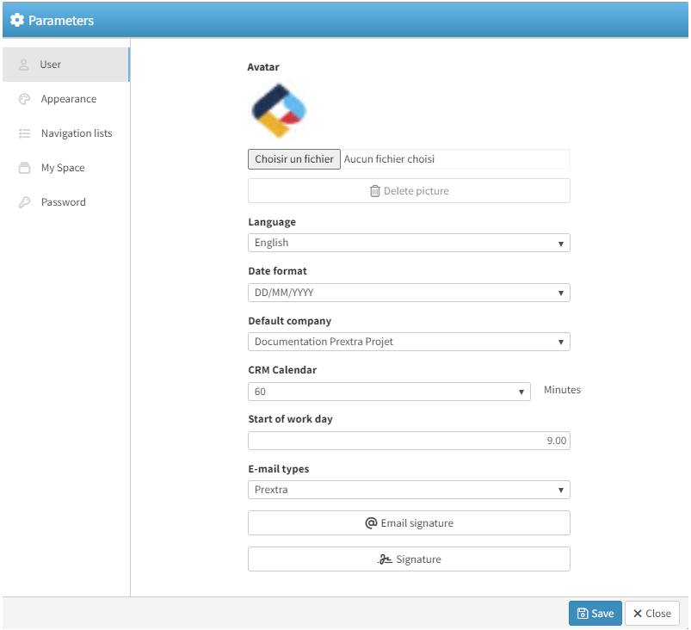Click the storage icon next to My Space

point(24,168)
